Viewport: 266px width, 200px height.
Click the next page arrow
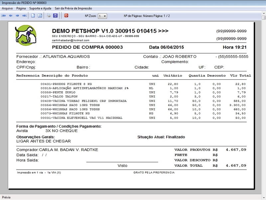click(17, 16)
